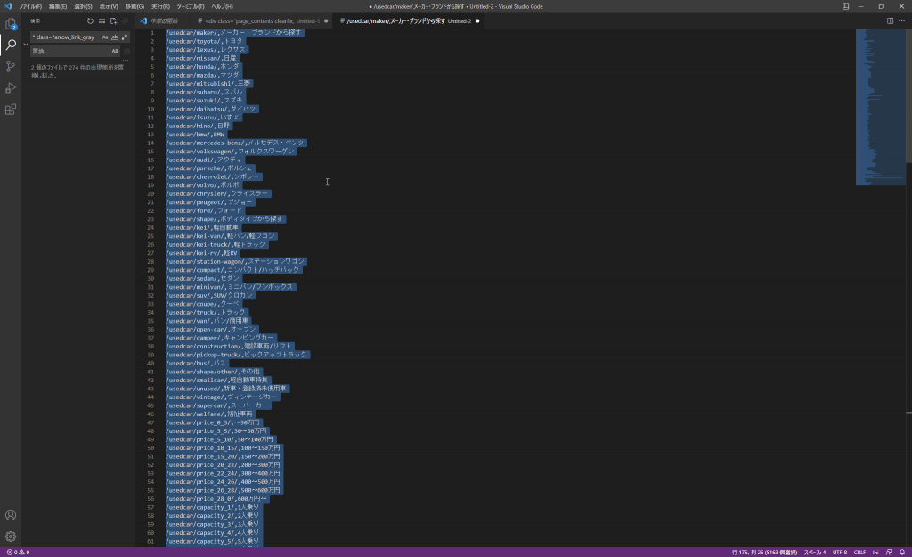Change end-of-line sequence CRLF
Screen dimensions: 912x557
click(x=859, y=553)
